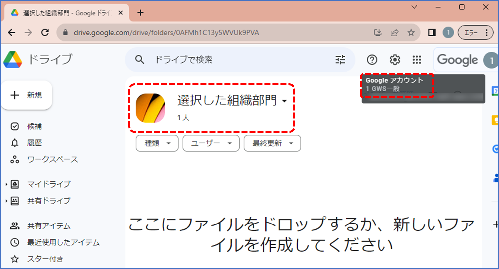Image resolution: width=499 pixels, height=269 pixels.
Task: Open the tab search chevron
Action: click(x=414, y=7)
